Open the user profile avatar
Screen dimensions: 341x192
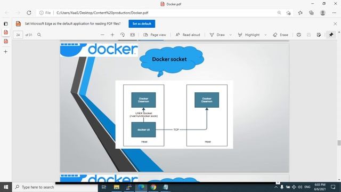[323, 13]
